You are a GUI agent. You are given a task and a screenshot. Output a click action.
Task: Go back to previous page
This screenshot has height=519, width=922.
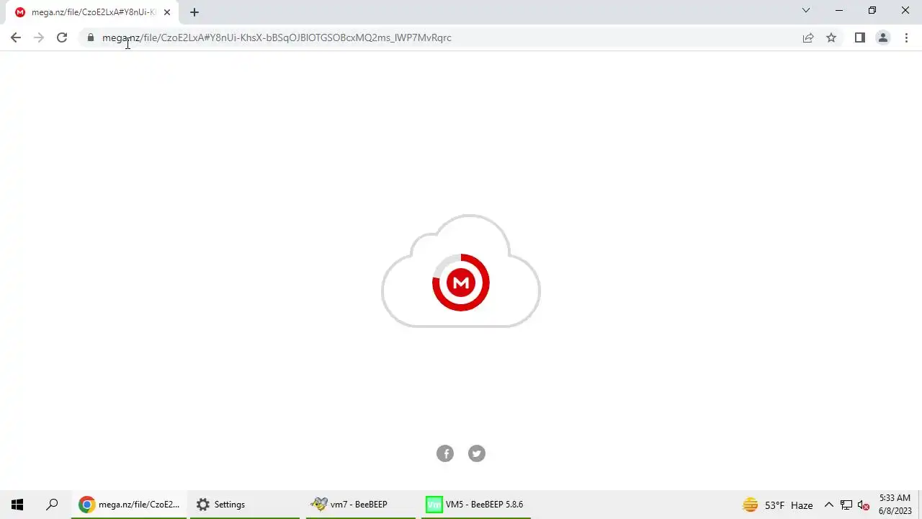(x=16, y=37)
